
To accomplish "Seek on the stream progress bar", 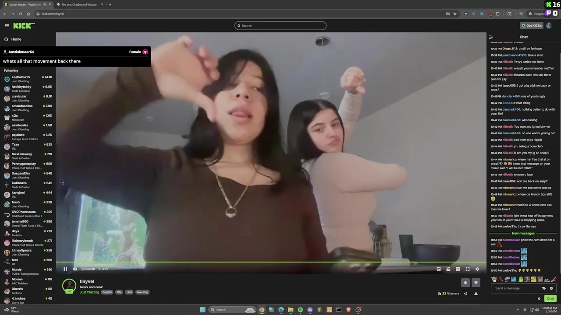I will (271, 262).
